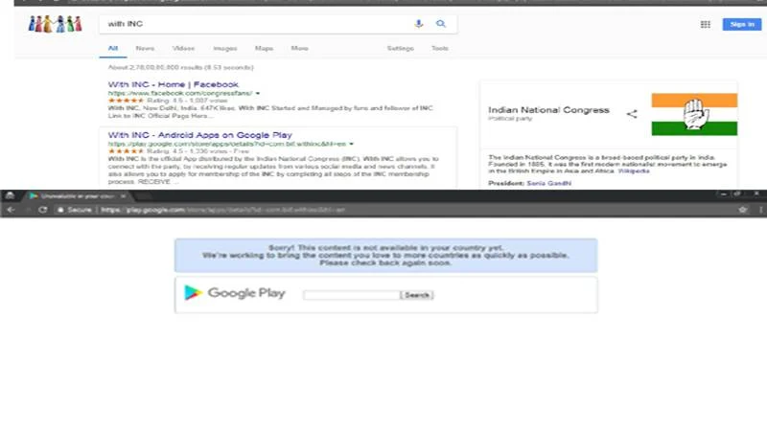The width and height of the screenshot is (767, 431).
Task: Switch to the Images tab
Action: (225, 48)
